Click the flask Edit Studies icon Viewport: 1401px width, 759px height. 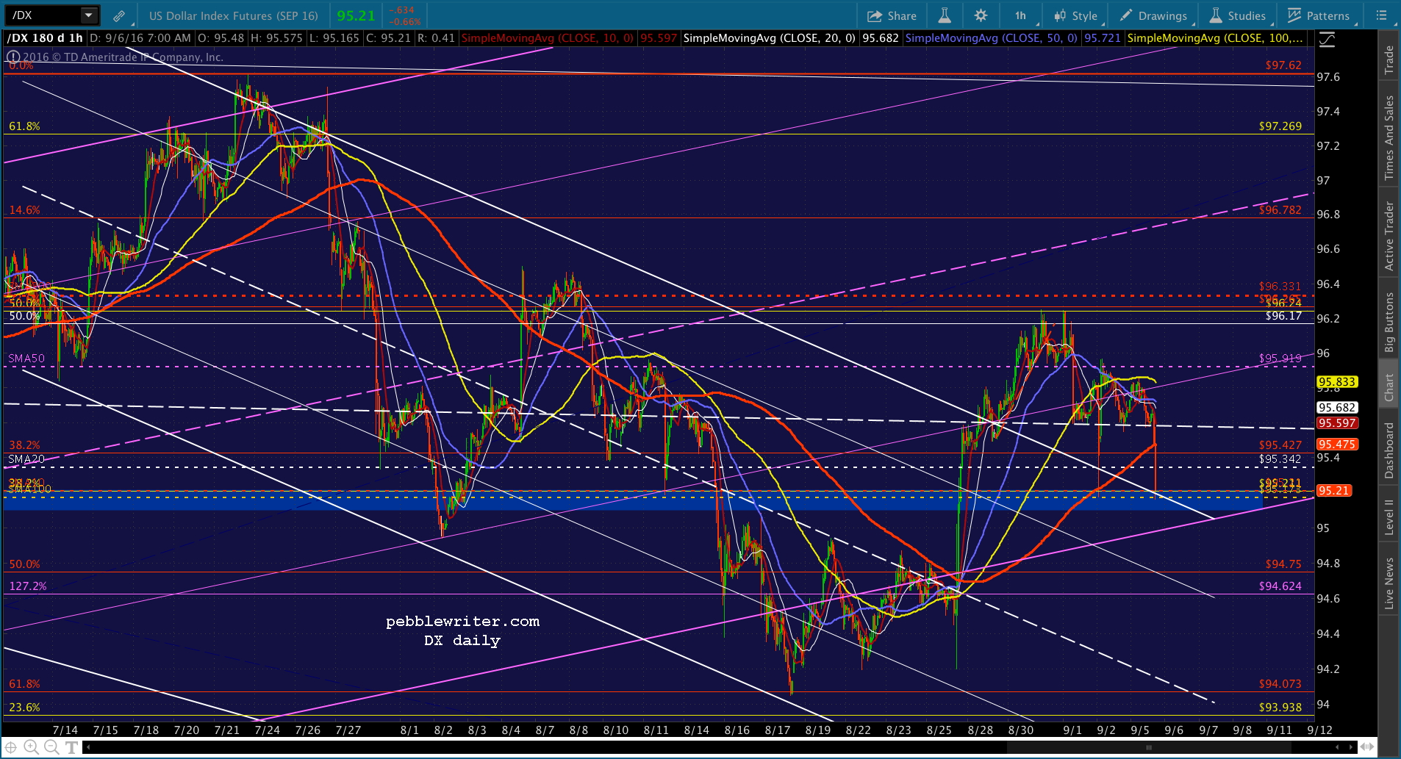click(945, 15)
